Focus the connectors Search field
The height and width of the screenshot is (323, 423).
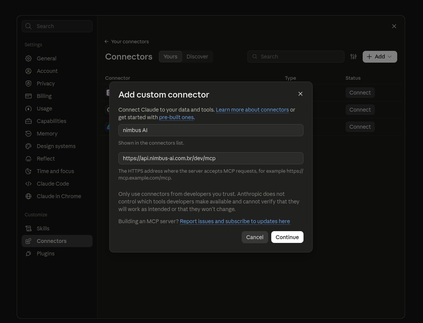click(296, 57)
